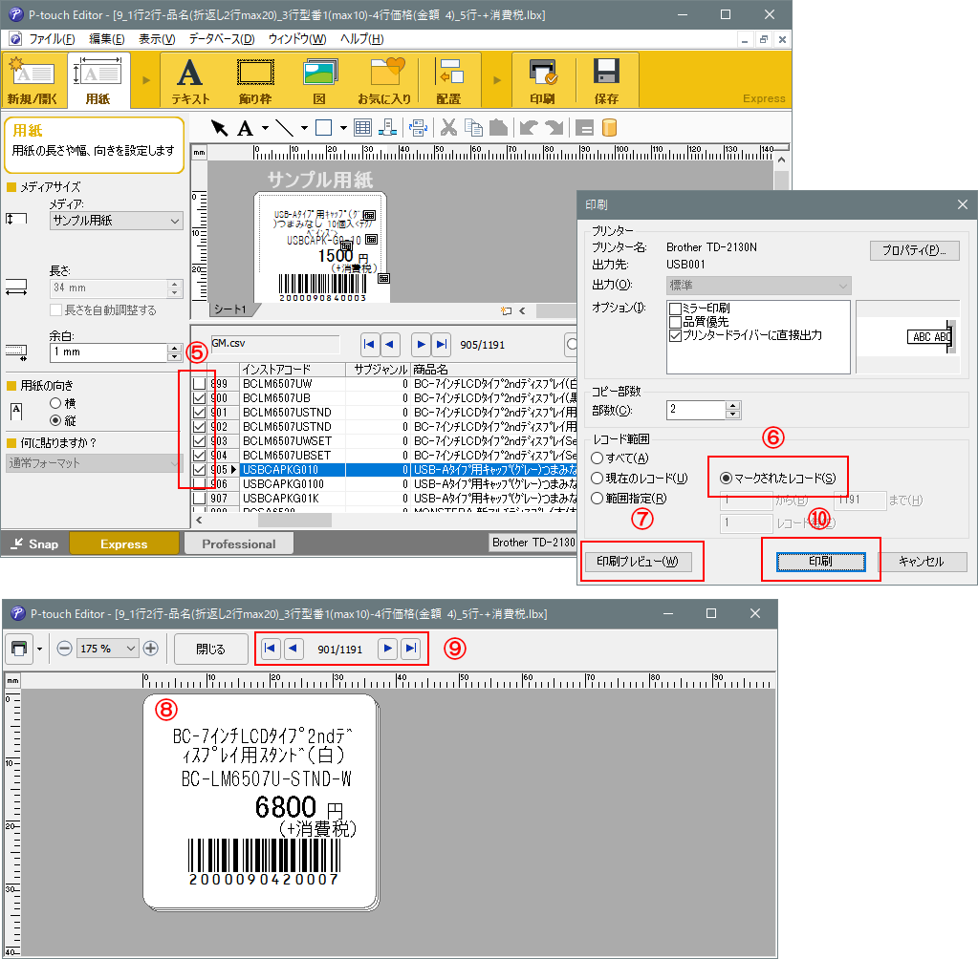This screenshot has height=959, width=978.
Task: Enable ミラー印刷 (mirror print) option
Action: click(x=674, y=309)
